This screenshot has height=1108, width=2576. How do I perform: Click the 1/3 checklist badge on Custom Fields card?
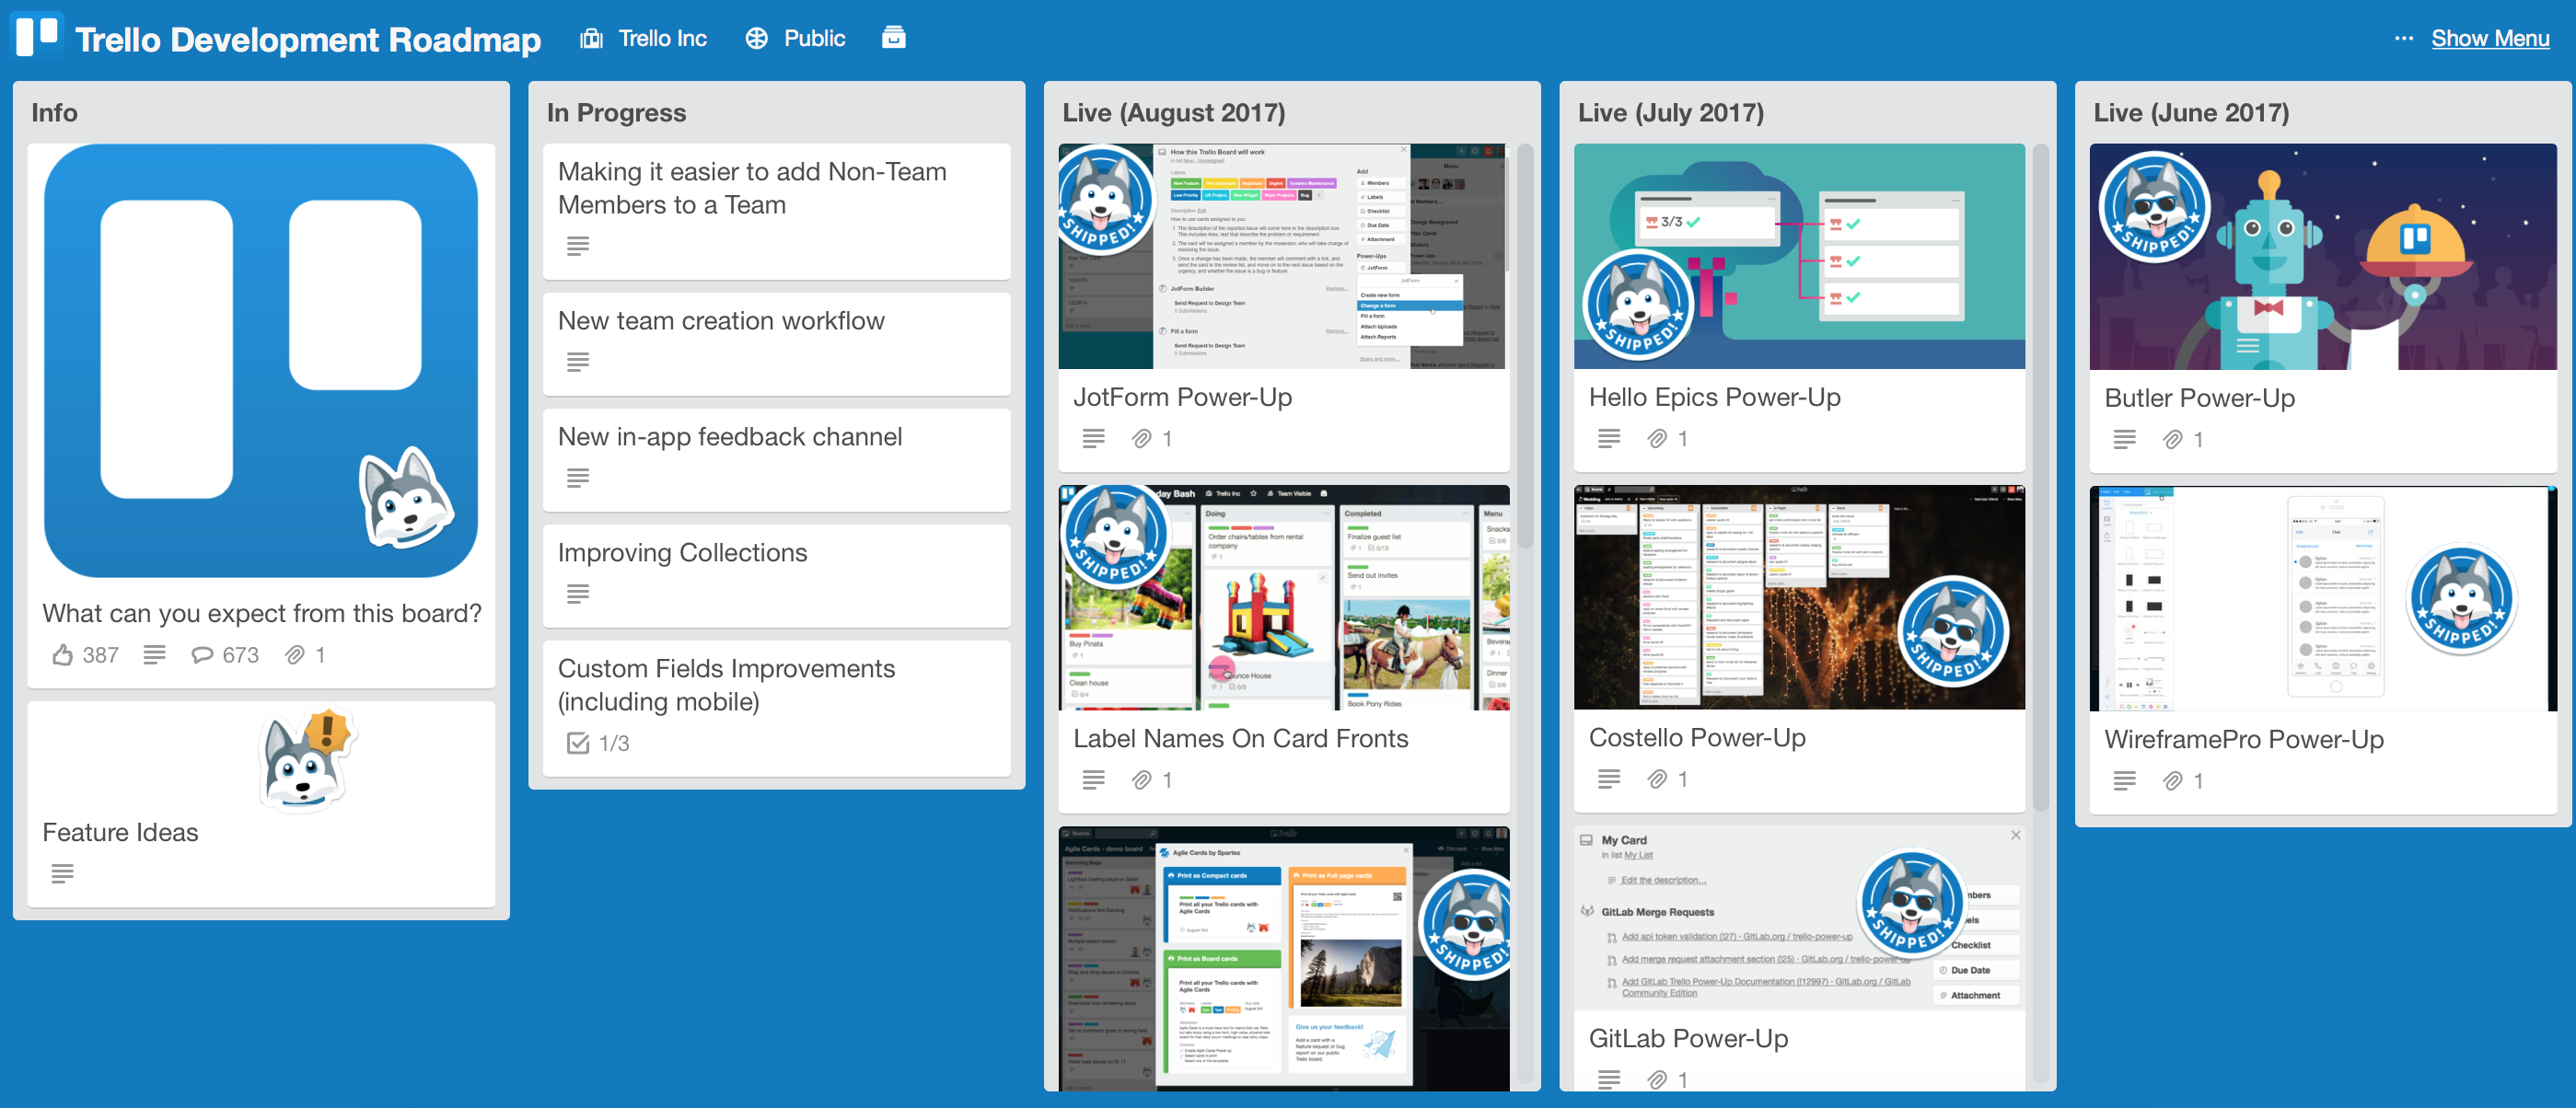pyautogui.click(x=598, y=743)
